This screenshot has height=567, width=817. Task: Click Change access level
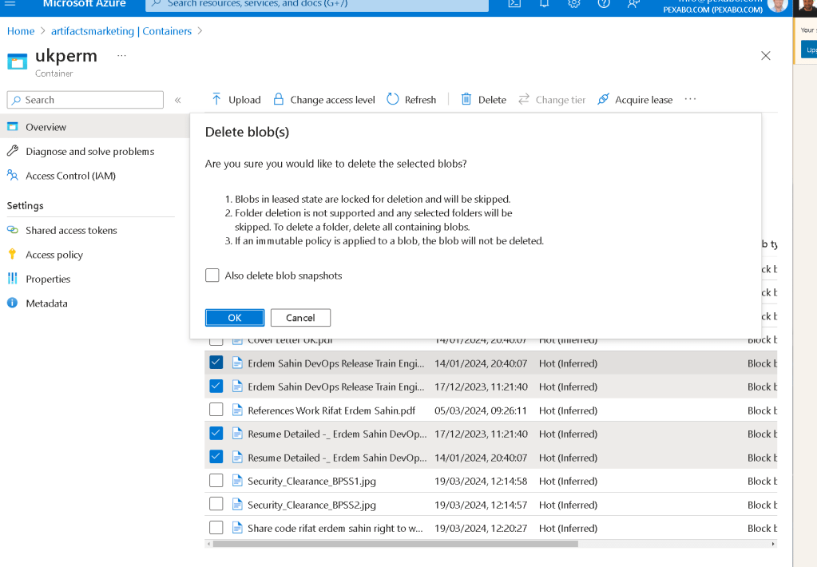(x=324, y=100)
